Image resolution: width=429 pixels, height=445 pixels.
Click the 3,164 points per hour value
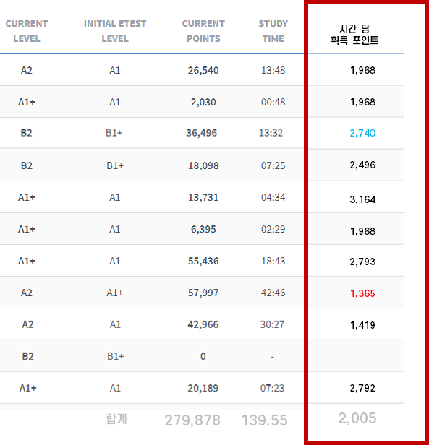point(362,199)
